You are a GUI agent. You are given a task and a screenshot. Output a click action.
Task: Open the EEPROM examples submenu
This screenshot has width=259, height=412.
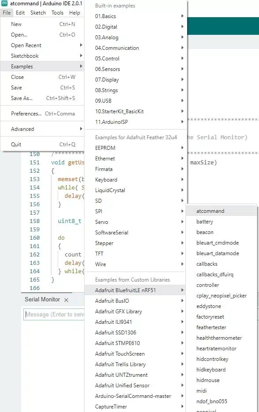point(136,148)
